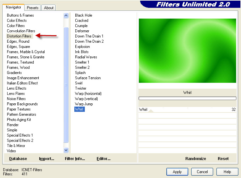241x178 pixels.
Task: Select Simple category
Action: [12, 130]
